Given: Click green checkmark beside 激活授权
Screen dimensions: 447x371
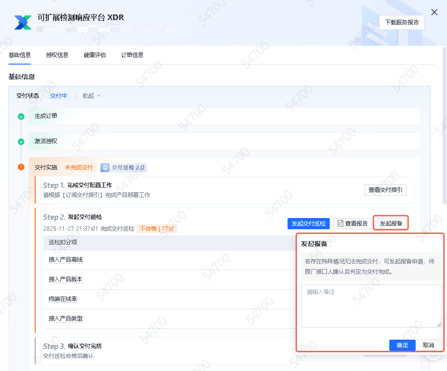Looking at the screenshot, I should 21,142.
